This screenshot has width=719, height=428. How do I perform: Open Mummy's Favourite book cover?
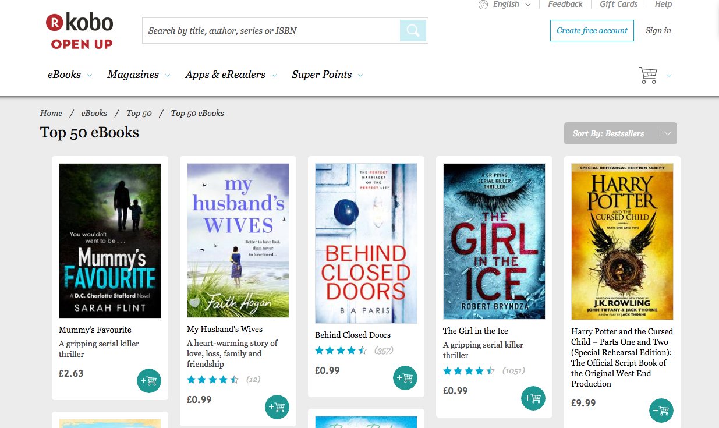coord(110,240)
